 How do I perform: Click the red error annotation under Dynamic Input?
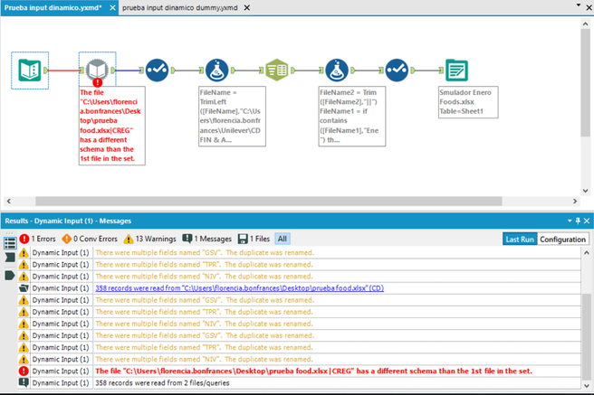pos(111,126)
